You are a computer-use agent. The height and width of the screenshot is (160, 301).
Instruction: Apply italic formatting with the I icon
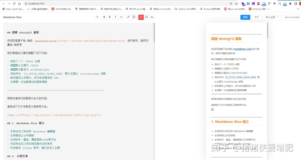115,17
